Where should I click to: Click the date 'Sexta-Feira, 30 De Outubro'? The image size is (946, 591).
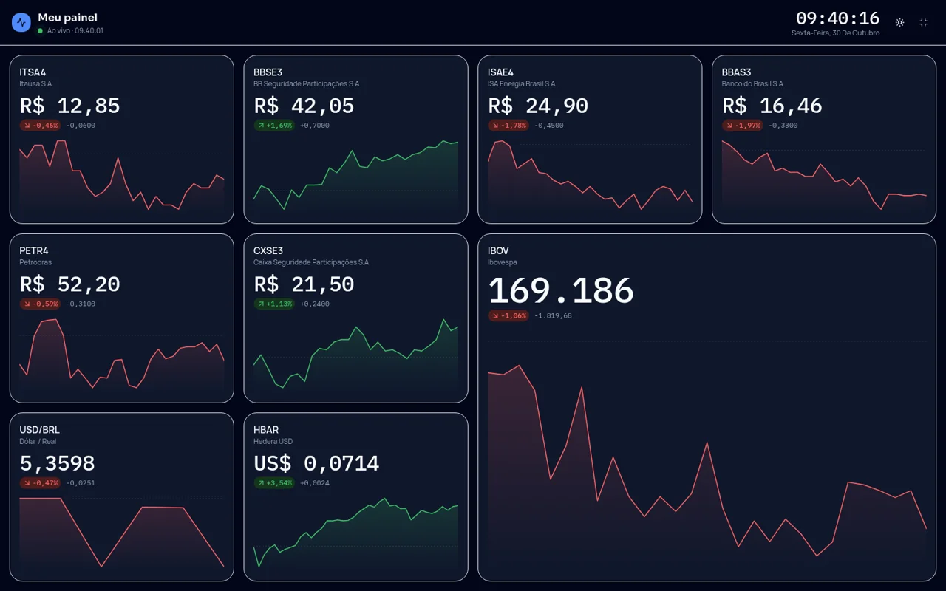[836, 33]
